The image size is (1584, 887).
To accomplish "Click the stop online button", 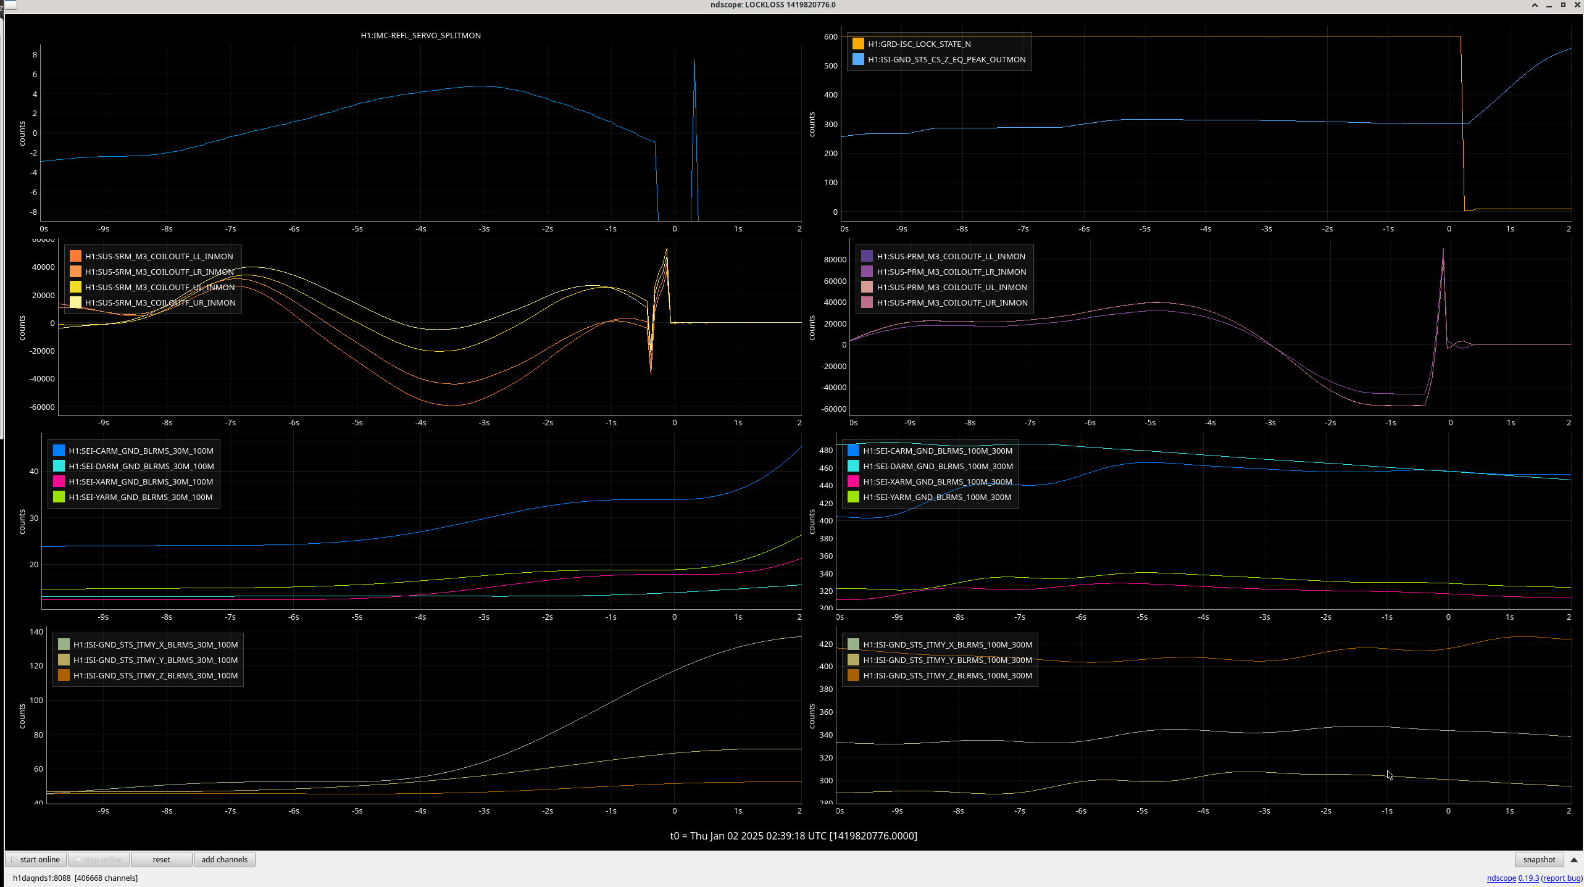I will (99, 859).
